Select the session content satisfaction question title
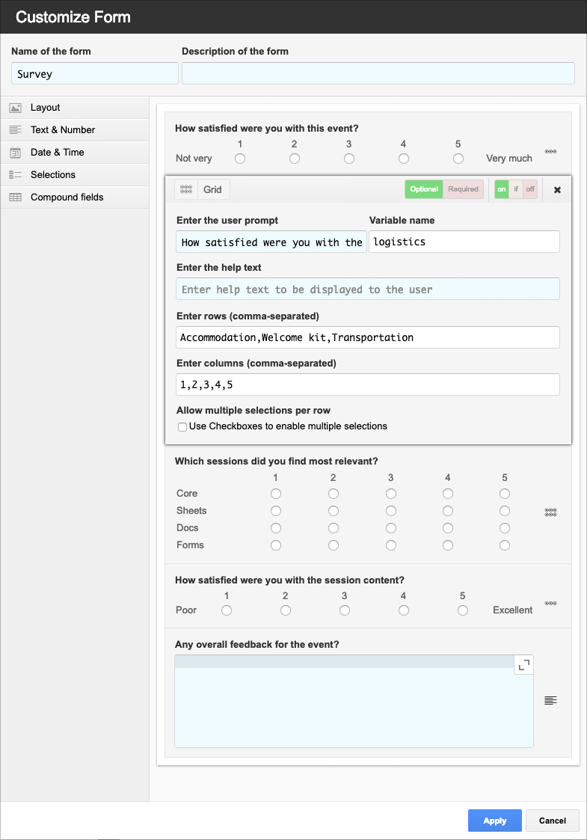Image resolution: width=587 pixels, height=840 pixels. 289,580
